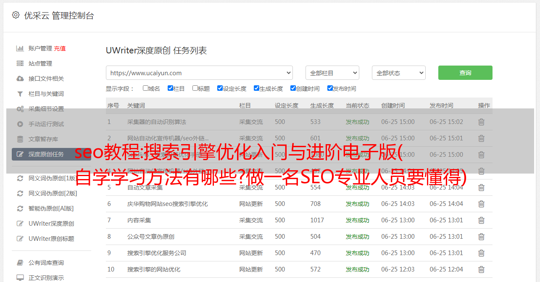Screen dimensions: 540x282
Task: Uncheck the 创建时间 display field checkbox
Action: (293, 88)
